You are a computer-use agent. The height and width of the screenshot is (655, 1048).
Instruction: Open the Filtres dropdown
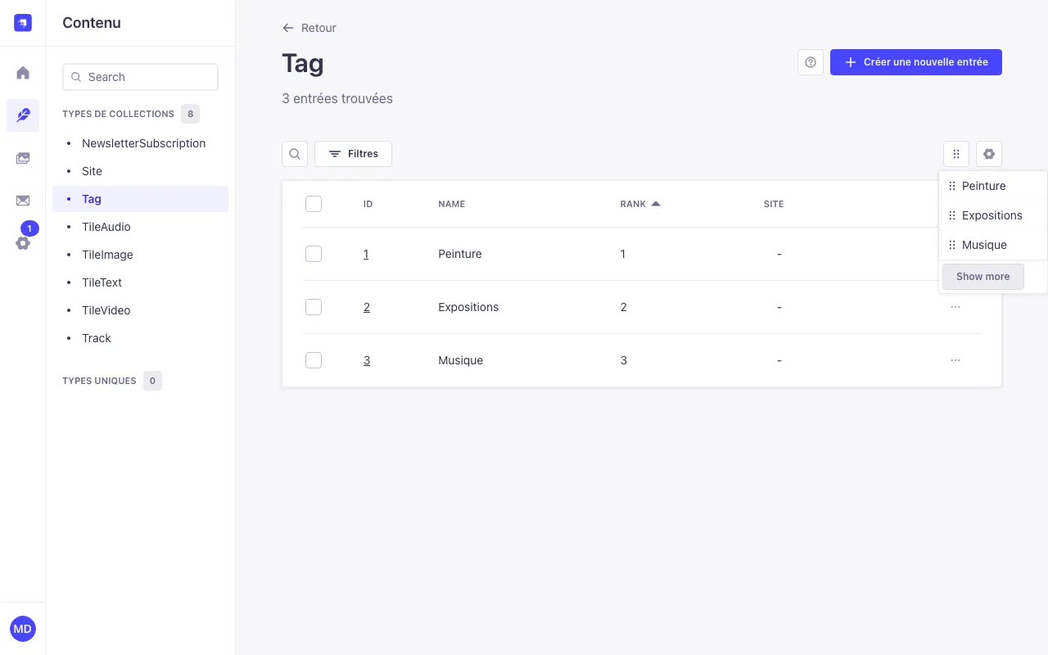[353, 154]
